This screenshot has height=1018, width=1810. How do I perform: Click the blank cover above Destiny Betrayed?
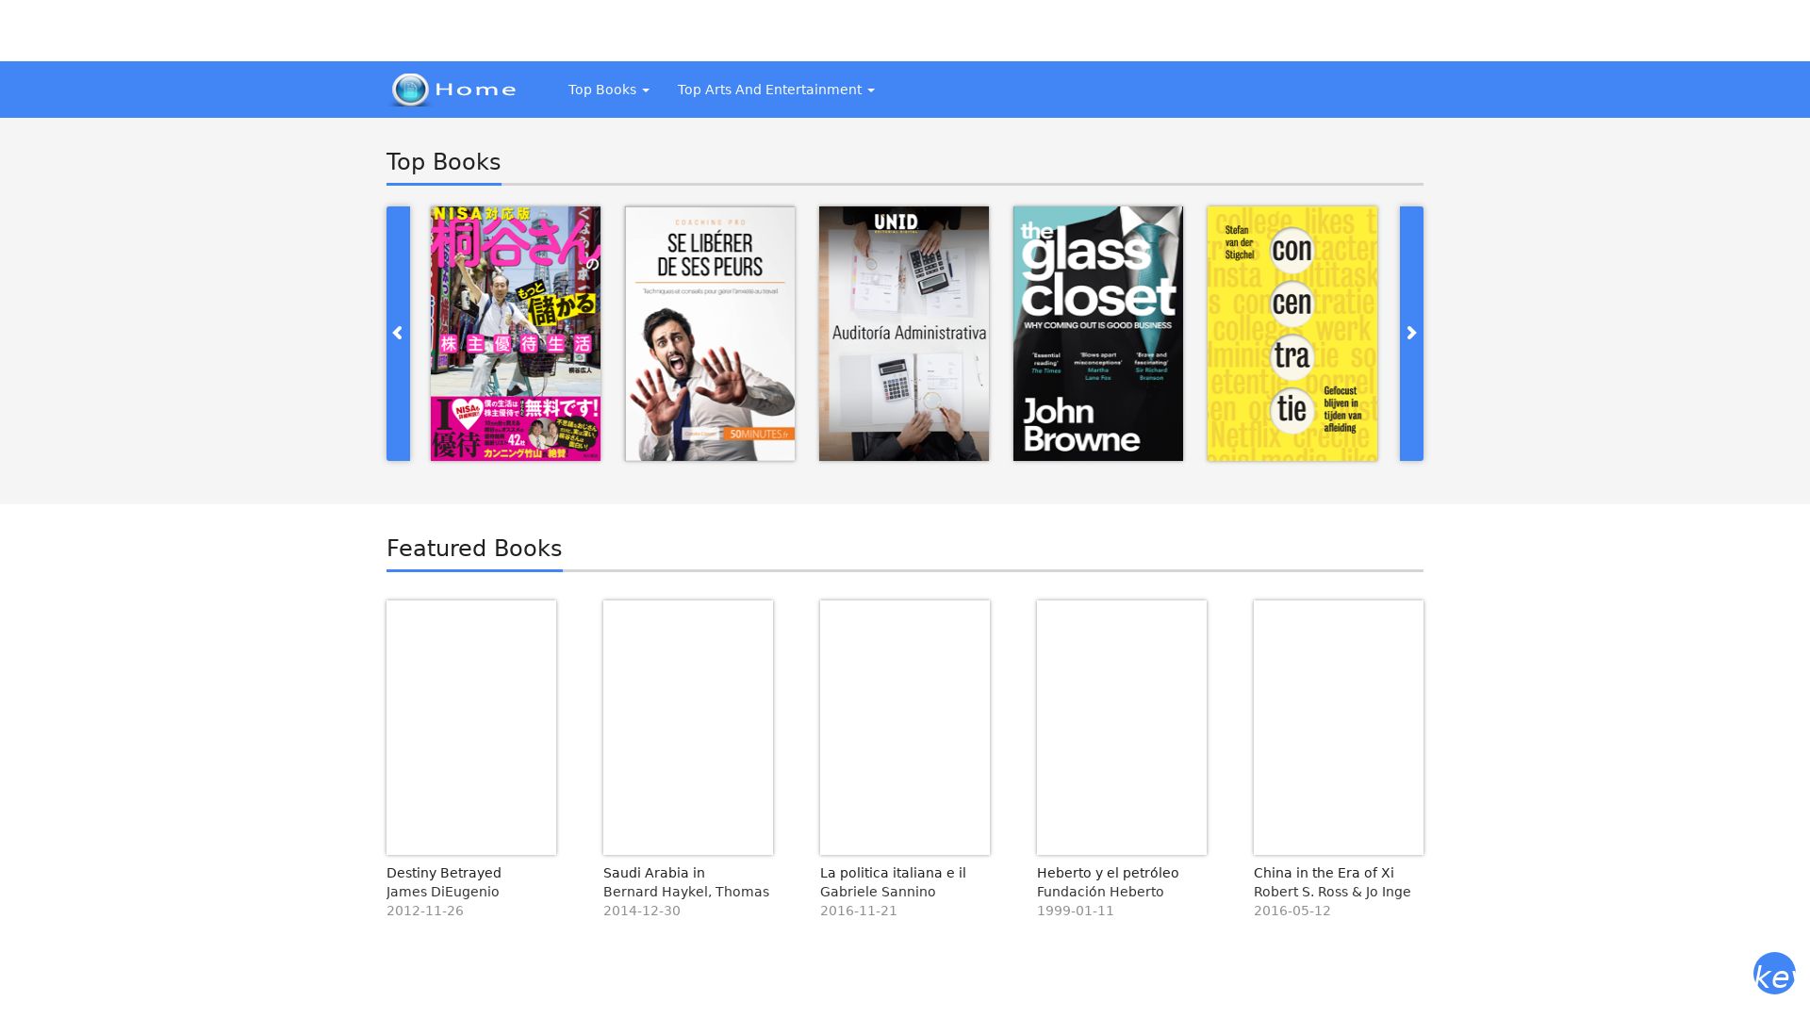pos(471,727)
